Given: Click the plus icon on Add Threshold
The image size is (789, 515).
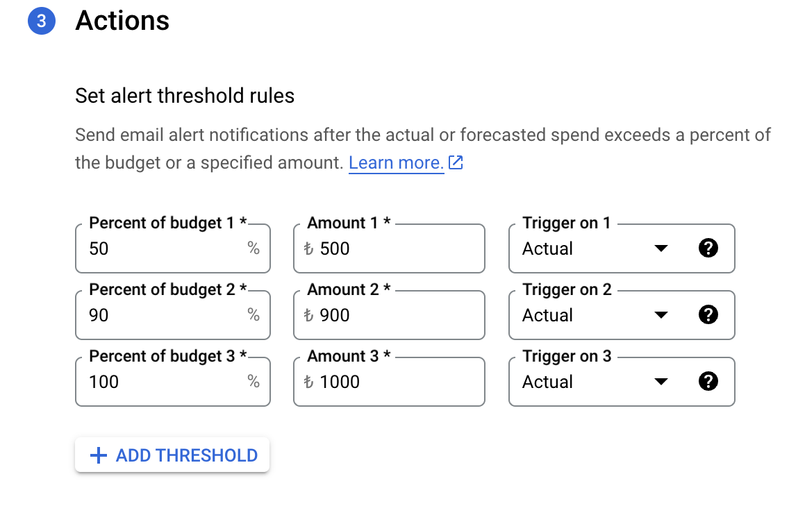Looking at the screenshot, I should [x=99, y=455].
